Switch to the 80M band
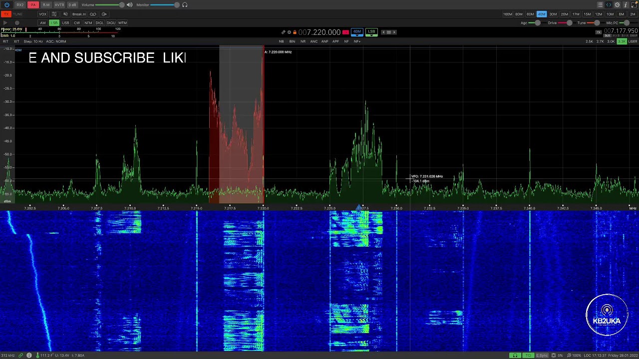Viewport: 639px width, 359px height. (x=519, y=14)
